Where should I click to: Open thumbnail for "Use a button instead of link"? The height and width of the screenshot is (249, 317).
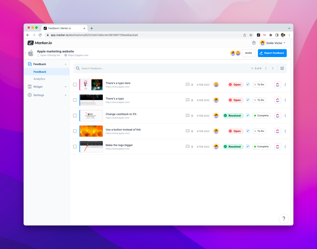[x=91, y=131]
